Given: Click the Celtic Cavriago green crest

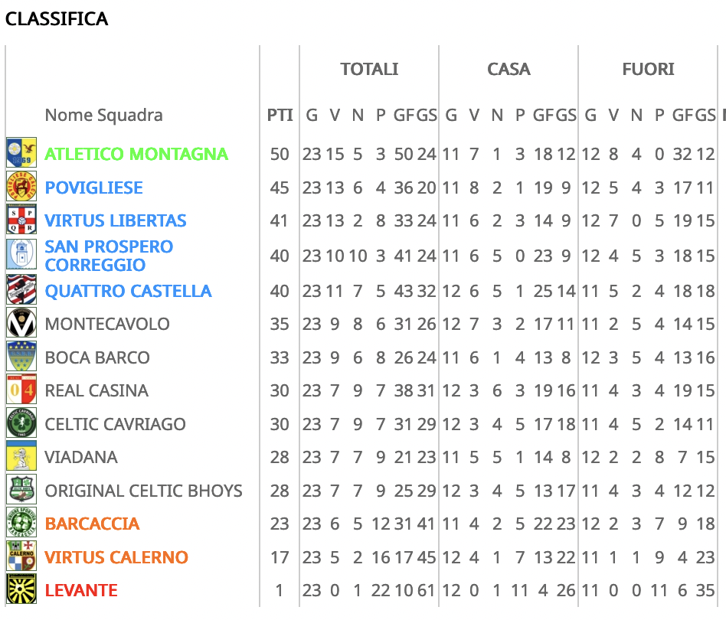Looking at the screenshot, I should [x=21, y=423].
